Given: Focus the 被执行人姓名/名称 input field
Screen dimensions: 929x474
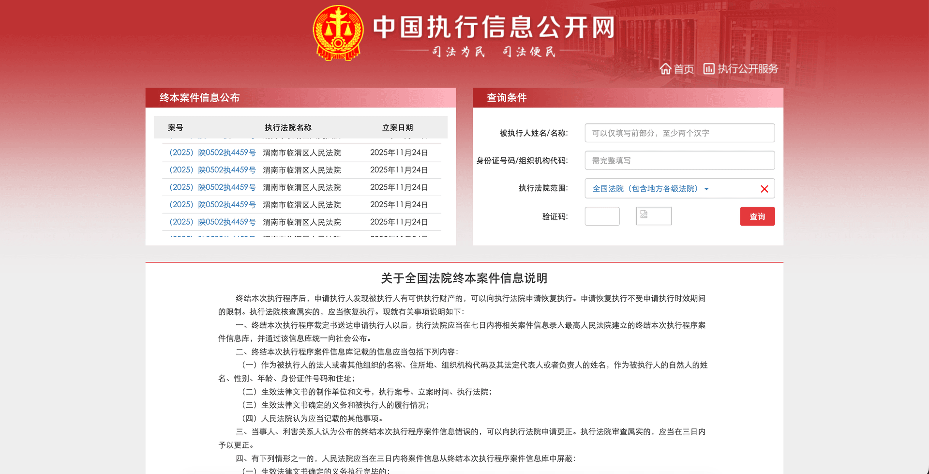Looking at the screenshot, I should tap(679, 133).
